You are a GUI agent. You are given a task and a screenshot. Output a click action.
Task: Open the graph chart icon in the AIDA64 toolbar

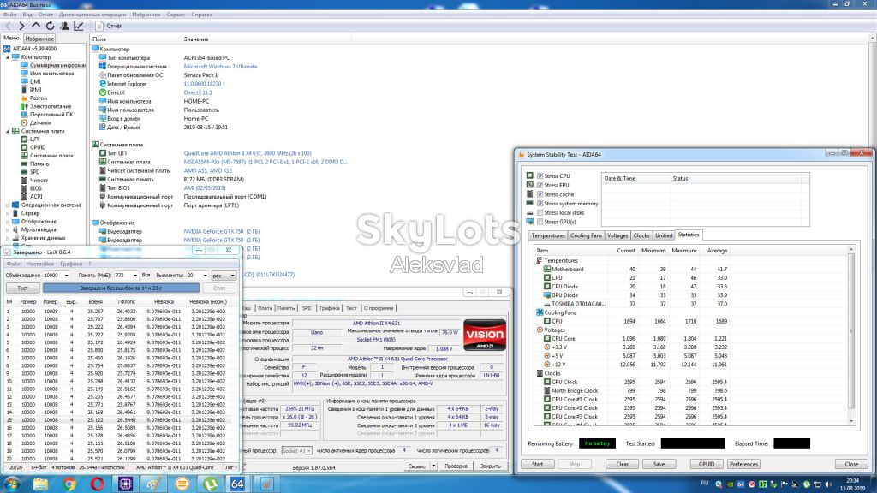pyautogui.click(x=78, y=26)
